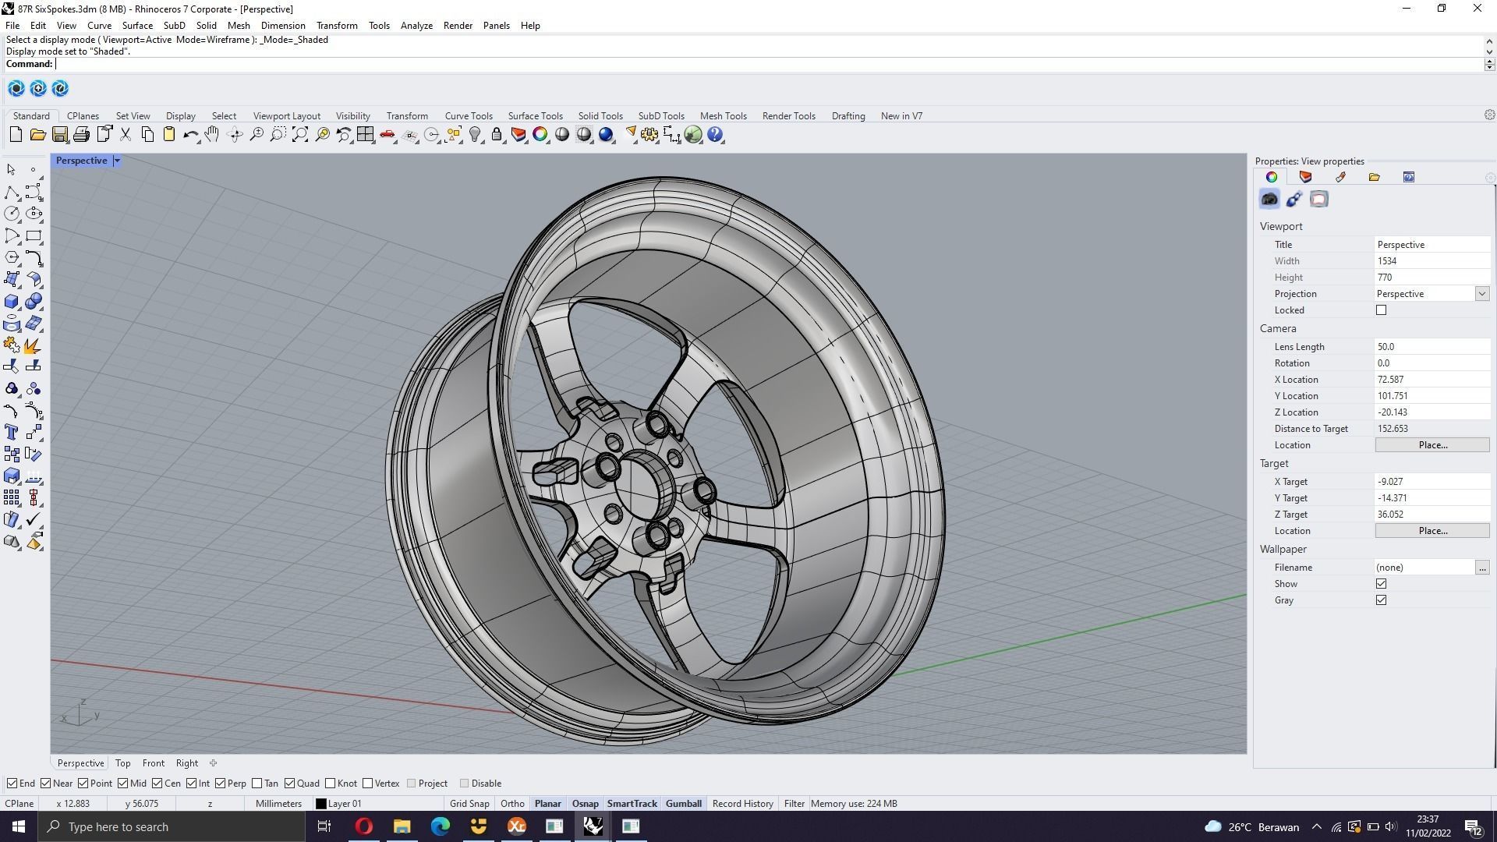Open the camera View properties icon

click(1269, 200)
